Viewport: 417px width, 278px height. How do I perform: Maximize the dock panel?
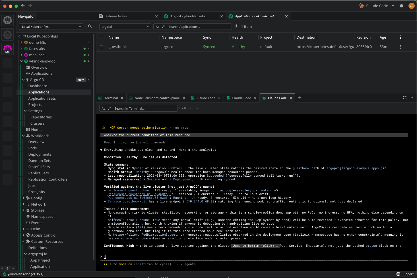click(405, 98)
